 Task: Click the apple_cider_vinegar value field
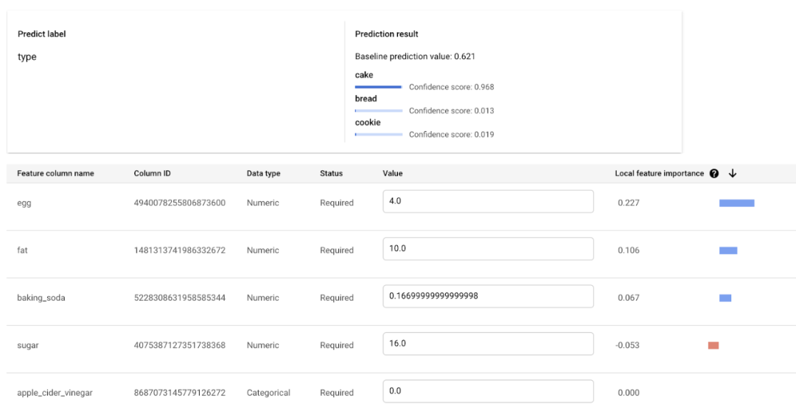488,391
